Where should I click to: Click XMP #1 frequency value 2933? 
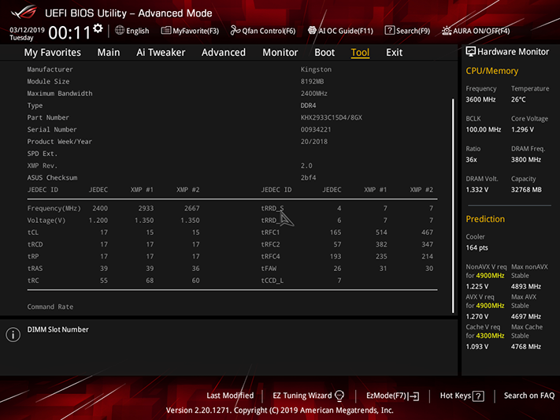(146, 208)
